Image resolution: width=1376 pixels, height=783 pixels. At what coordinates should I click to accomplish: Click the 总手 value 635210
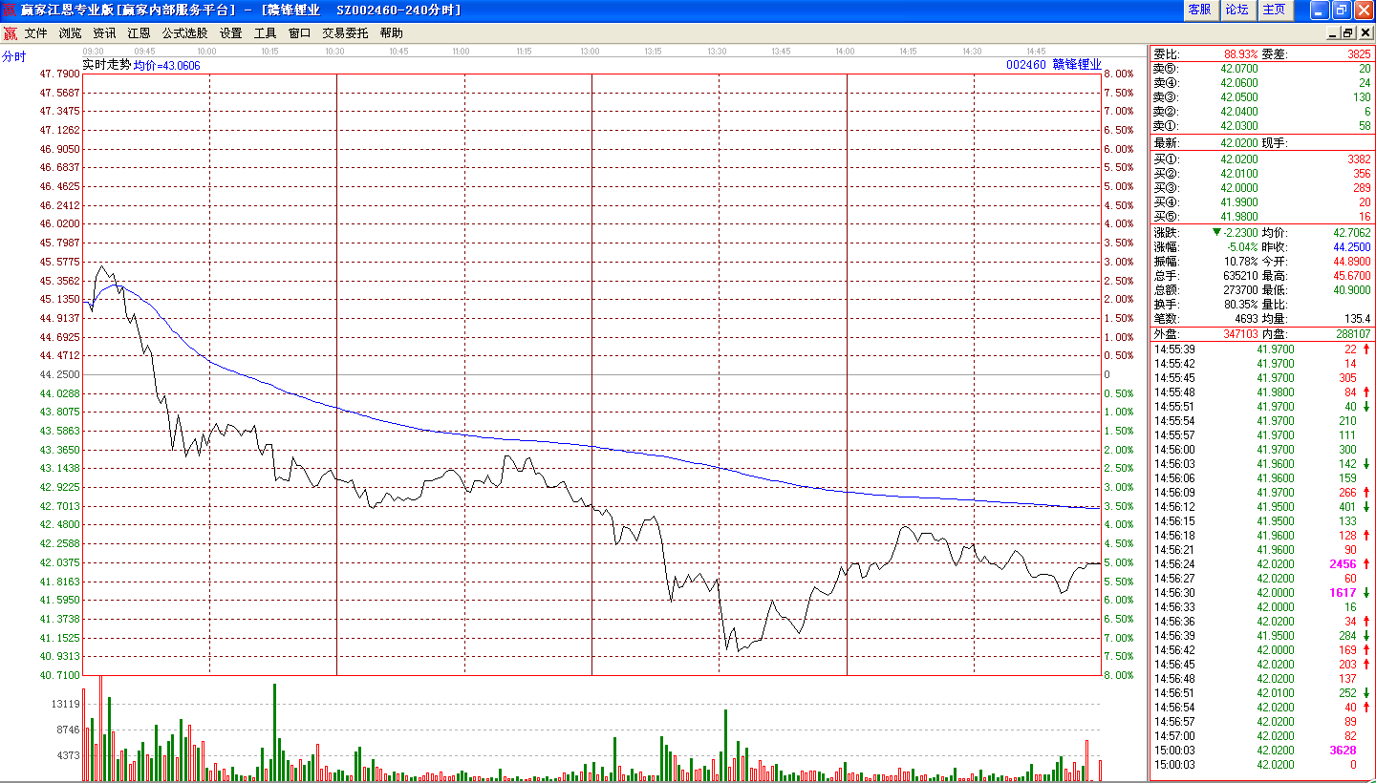pyautogui.click(x=1241, y=275)
